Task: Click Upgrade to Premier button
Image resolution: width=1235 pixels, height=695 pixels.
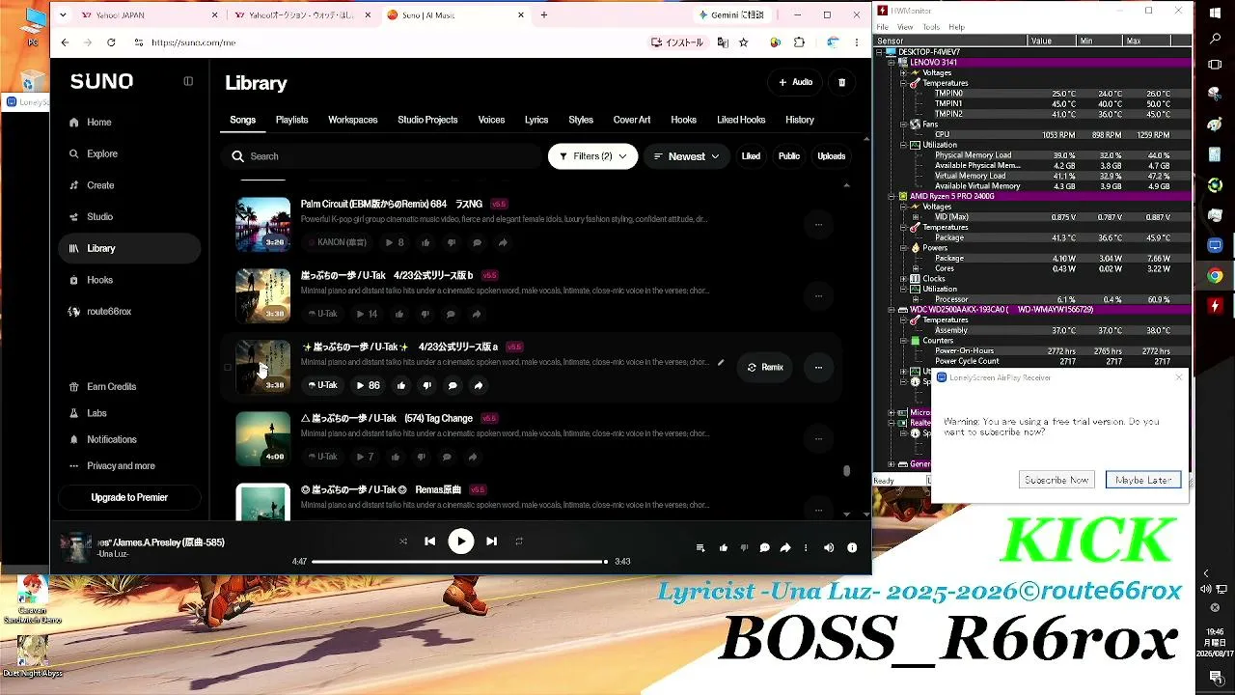Action: 129,497
